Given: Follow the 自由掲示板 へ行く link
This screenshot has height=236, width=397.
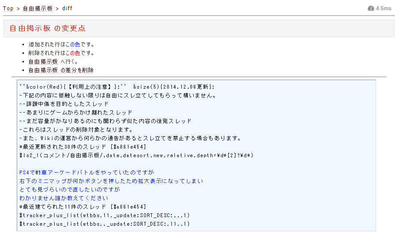Looking at the screenshot, I should [43, 62].
